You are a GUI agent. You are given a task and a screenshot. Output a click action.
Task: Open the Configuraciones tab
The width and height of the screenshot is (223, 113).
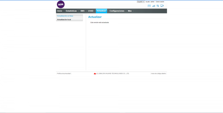pyautogui.click(x=117, y=11)
